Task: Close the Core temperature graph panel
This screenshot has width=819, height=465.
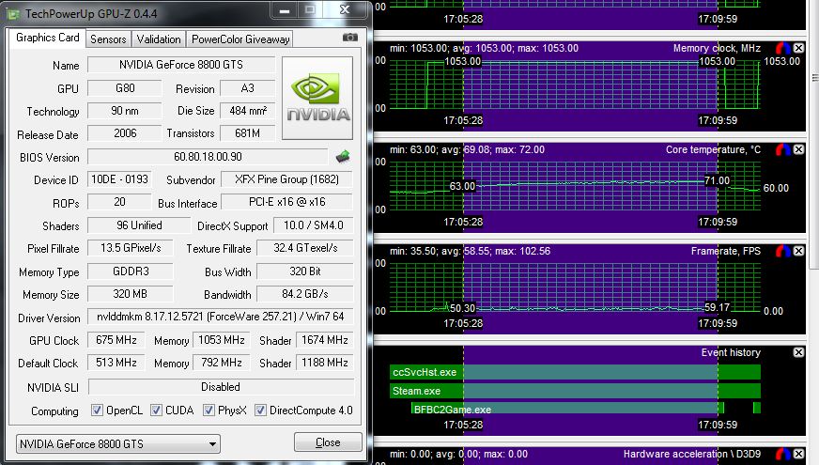Action: [x=798, y=149]
